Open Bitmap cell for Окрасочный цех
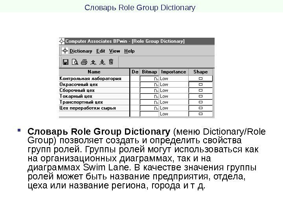 pyautogui.click(x=149, y=84)
